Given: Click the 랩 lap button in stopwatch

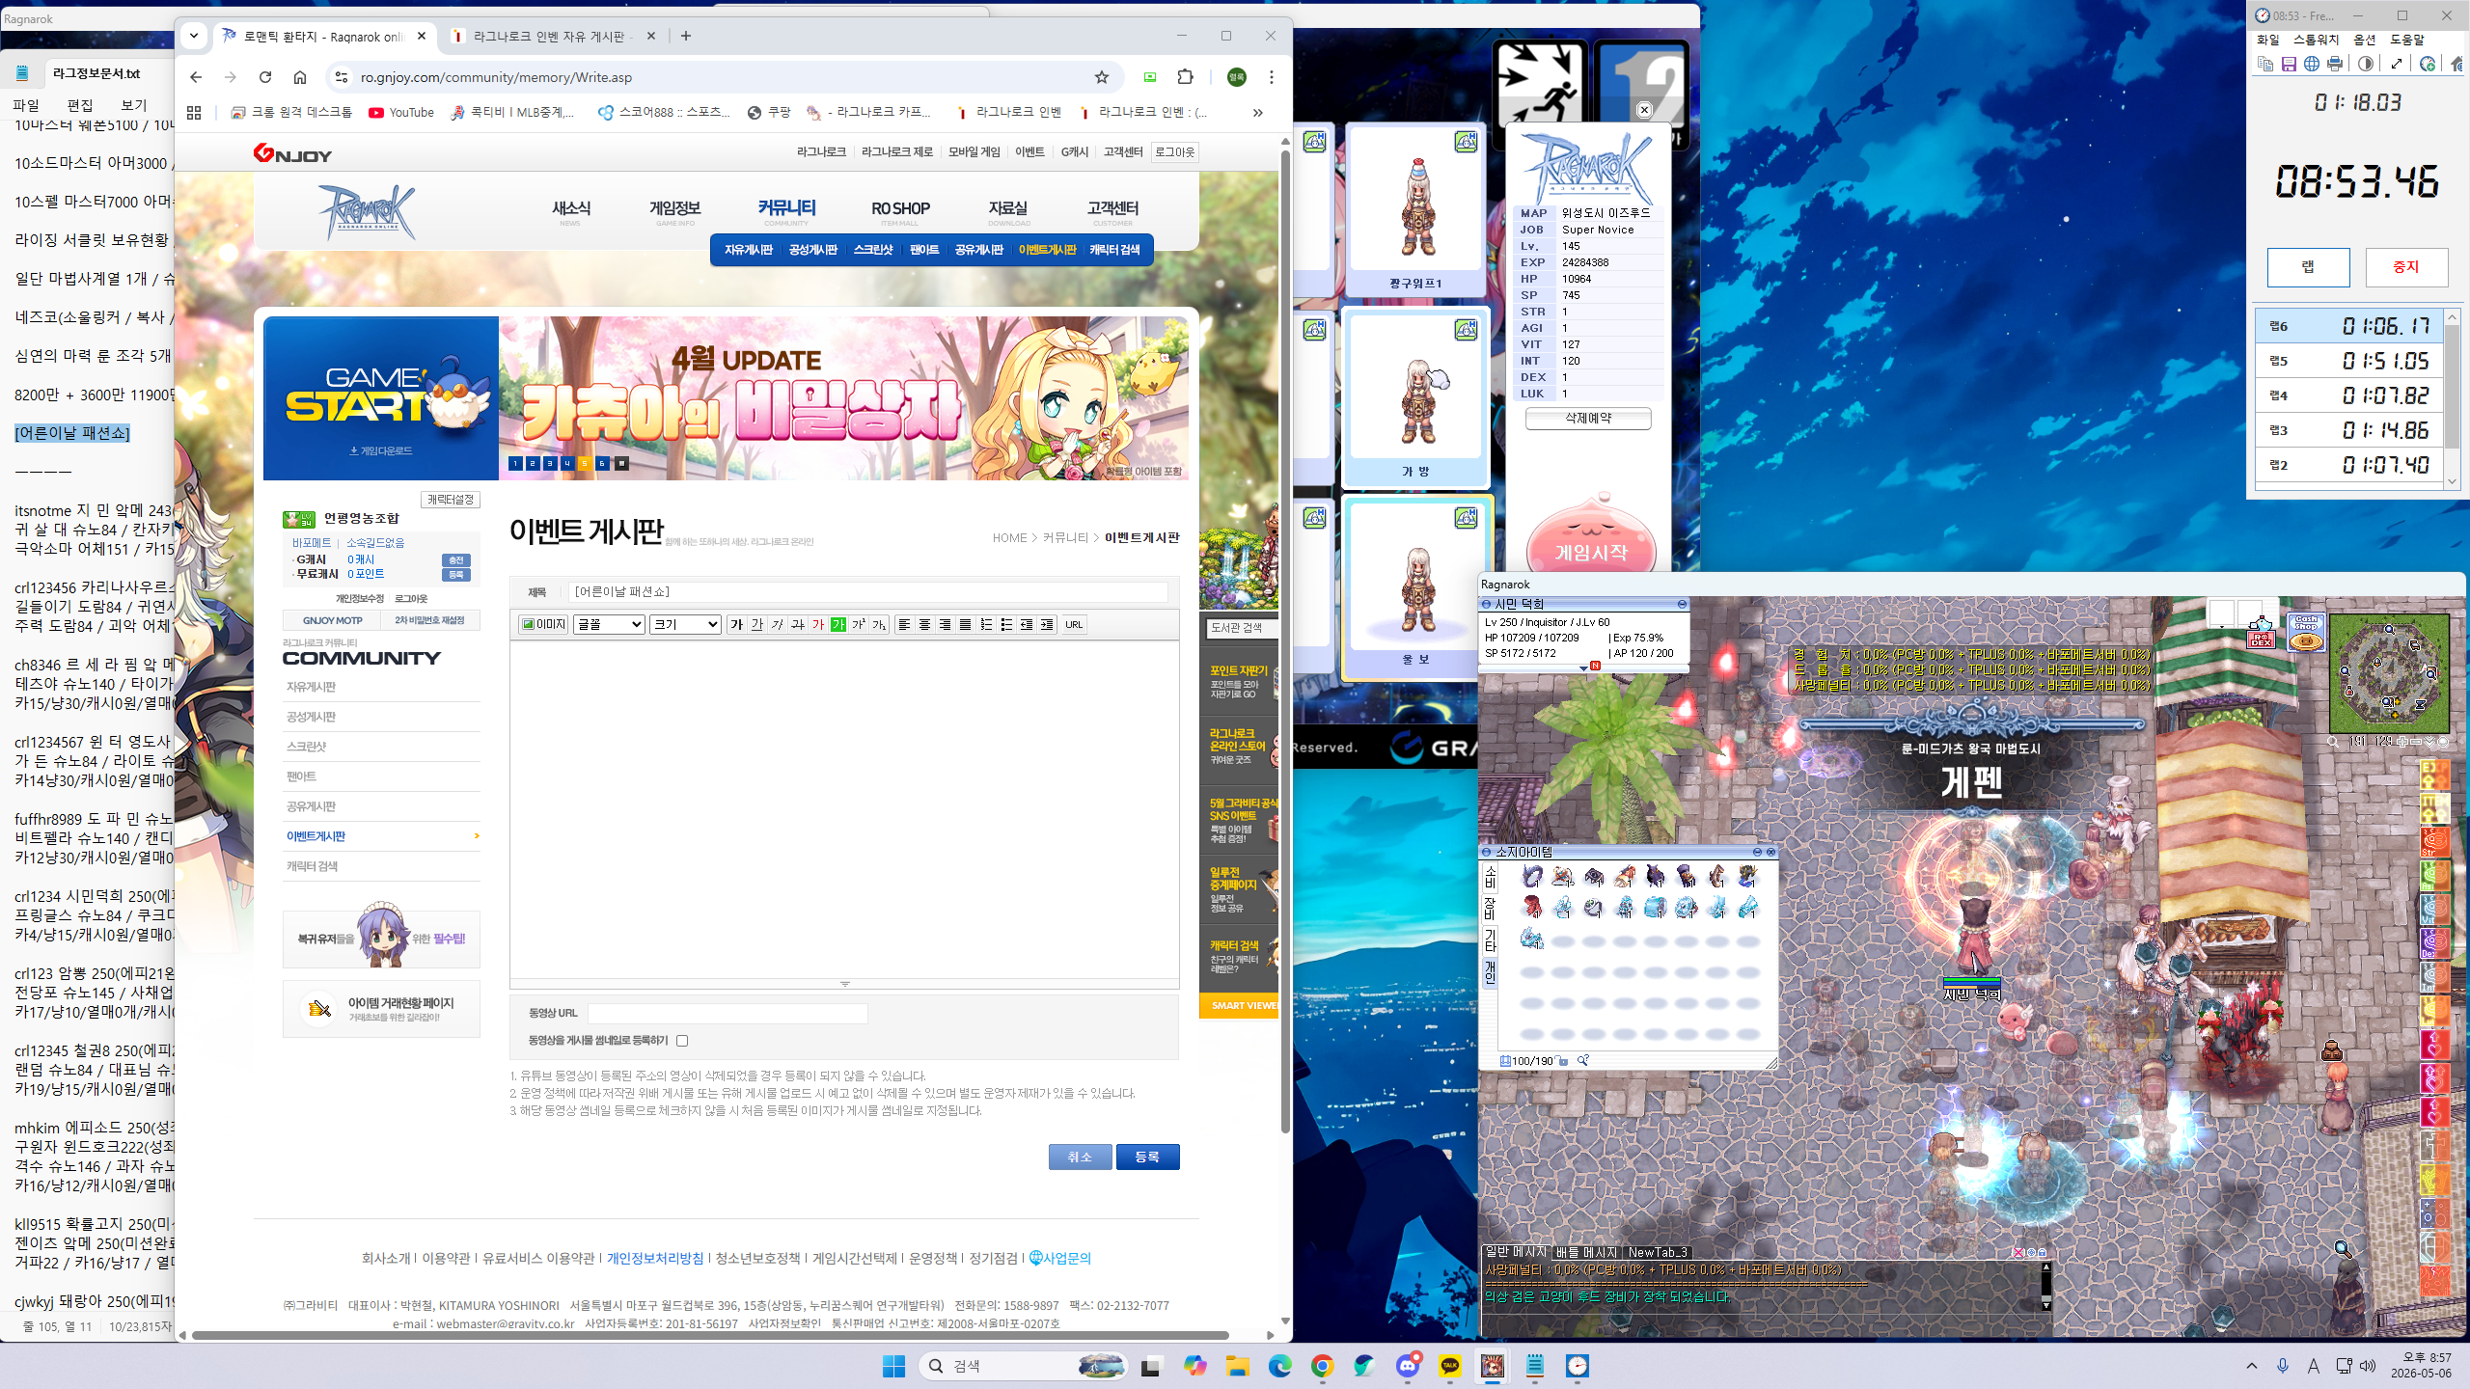Looking at the screenshot, I should (x=2309, y=267).
